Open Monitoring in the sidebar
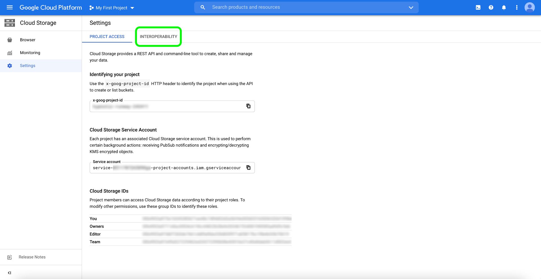Image resolution: width=541 pixels, height=279 pixels. click(x=41, y=53)
